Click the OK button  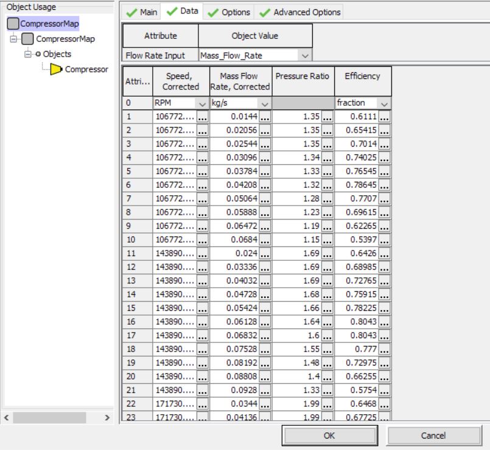pyautogui.click(x=329, y=435)
